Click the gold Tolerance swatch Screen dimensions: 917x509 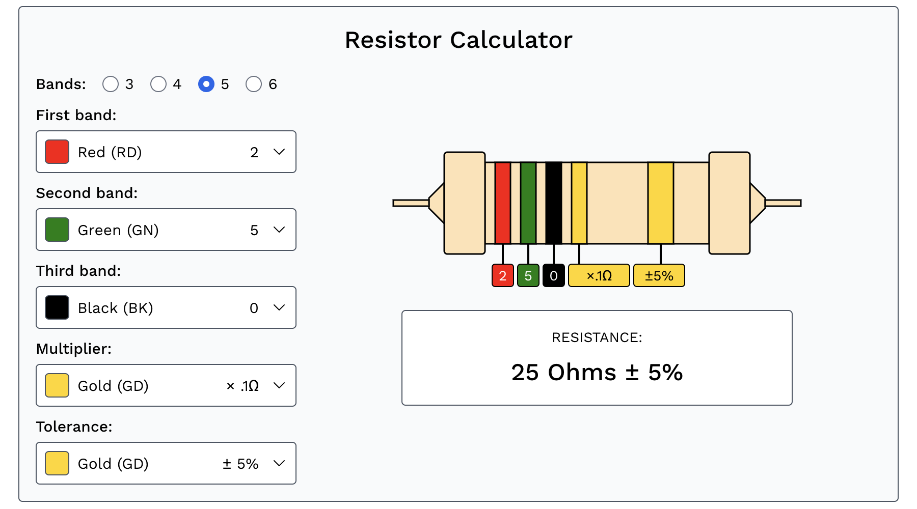tap(57, 463)
